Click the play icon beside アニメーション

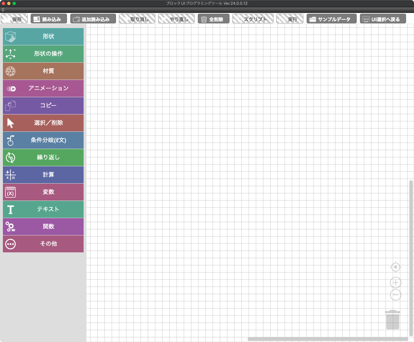coord(11,89)
